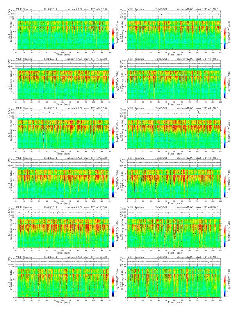Click the ch.1 voltage waveform above the 10:20:0 spectrogram
The height and width of the screenshot is (309, 239).
(x=62, y=212)
